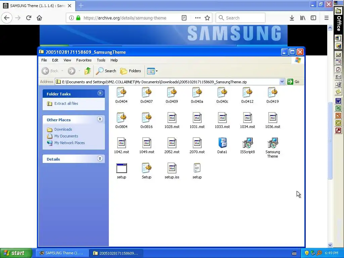Open the Favorites menu
This screenshot has width=344, height=258.
coord(84,60)
